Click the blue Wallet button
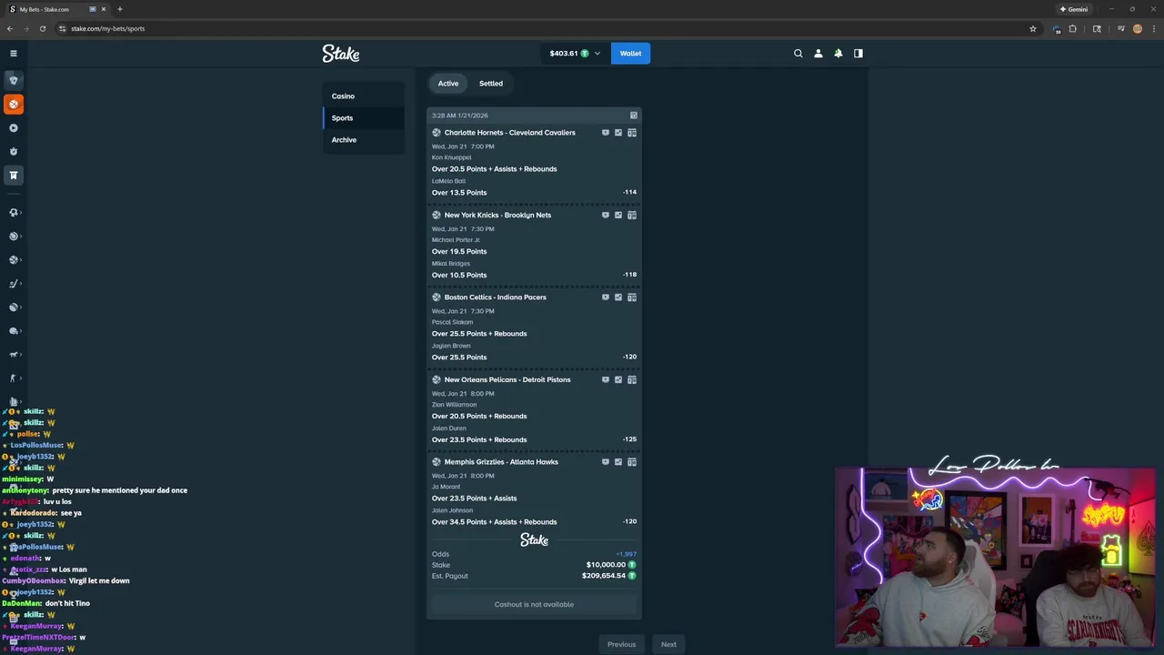 [630, 53]
